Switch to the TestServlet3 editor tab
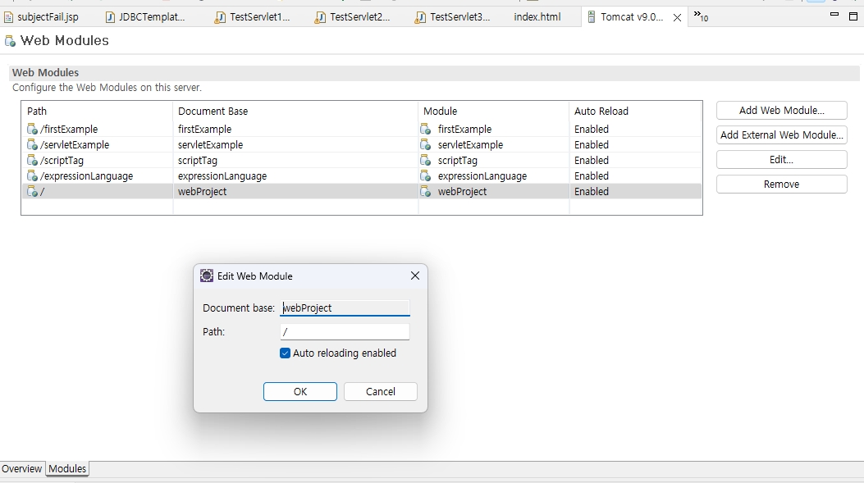The width and height of the screenshot is (864, 483). point(453,17)
